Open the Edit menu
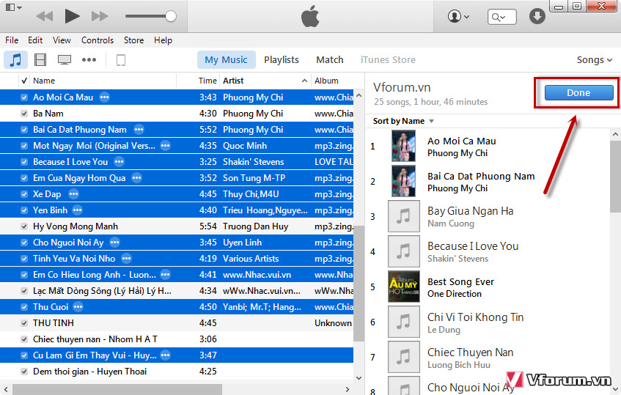 35,40
